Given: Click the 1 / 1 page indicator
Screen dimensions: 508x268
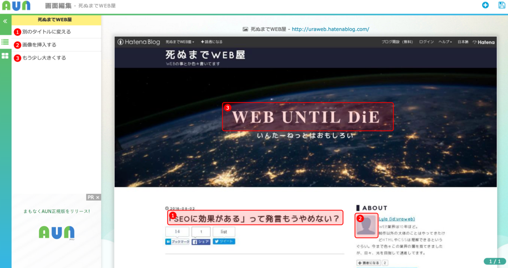Looking at the screenshot, I should pyautogui.click(x=495, y=261).
